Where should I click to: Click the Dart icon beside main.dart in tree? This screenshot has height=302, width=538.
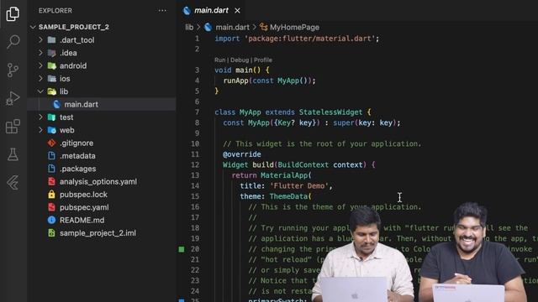pyautogui.click(x=56, y=104)
